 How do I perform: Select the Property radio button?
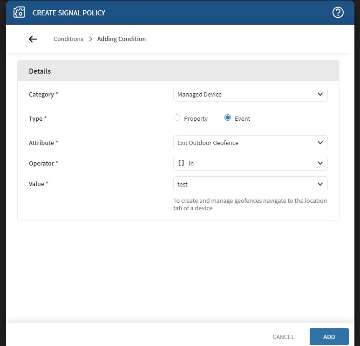click(177, 118)
